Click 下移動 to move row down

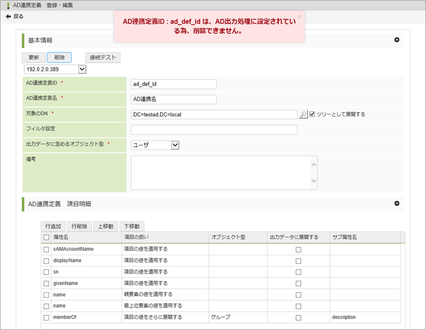(132, 226)
